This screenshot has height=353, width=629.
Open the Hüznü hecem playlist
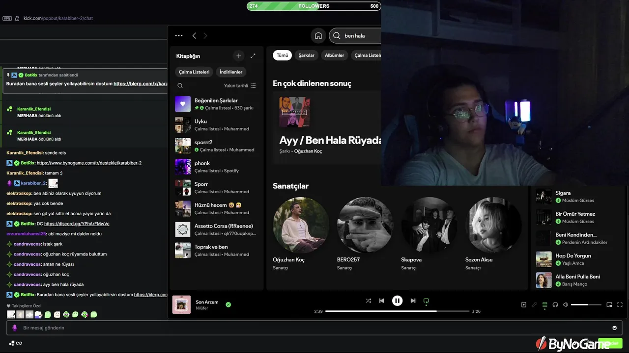[x=216, y=208]
